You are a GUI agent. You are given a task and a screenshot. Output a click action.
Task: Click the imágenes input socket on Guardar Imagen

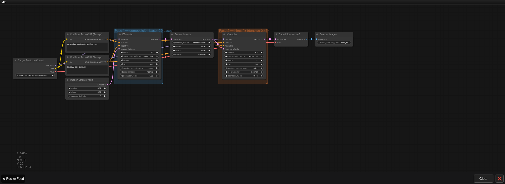click(316, 39)
